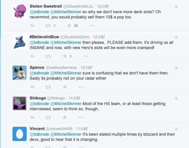Open @bdbrode mention in Stolen Sweetroll's tweet
This screenshot has width=189, height=148.
coord(39,12)
